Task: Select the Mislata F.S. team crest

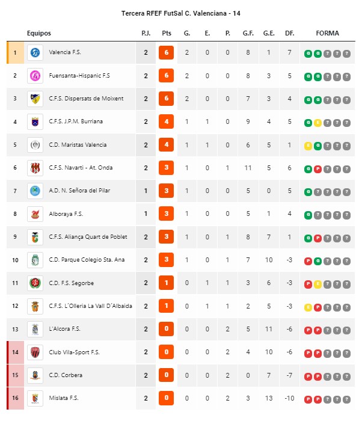Action: tap(35, 398)
